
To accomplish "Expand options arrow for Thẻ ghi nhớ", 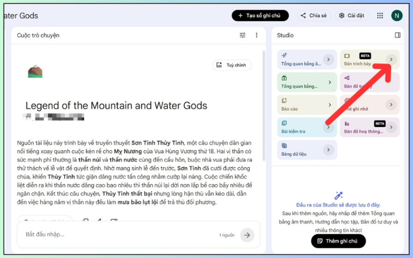I will click(x=391, y=105).
